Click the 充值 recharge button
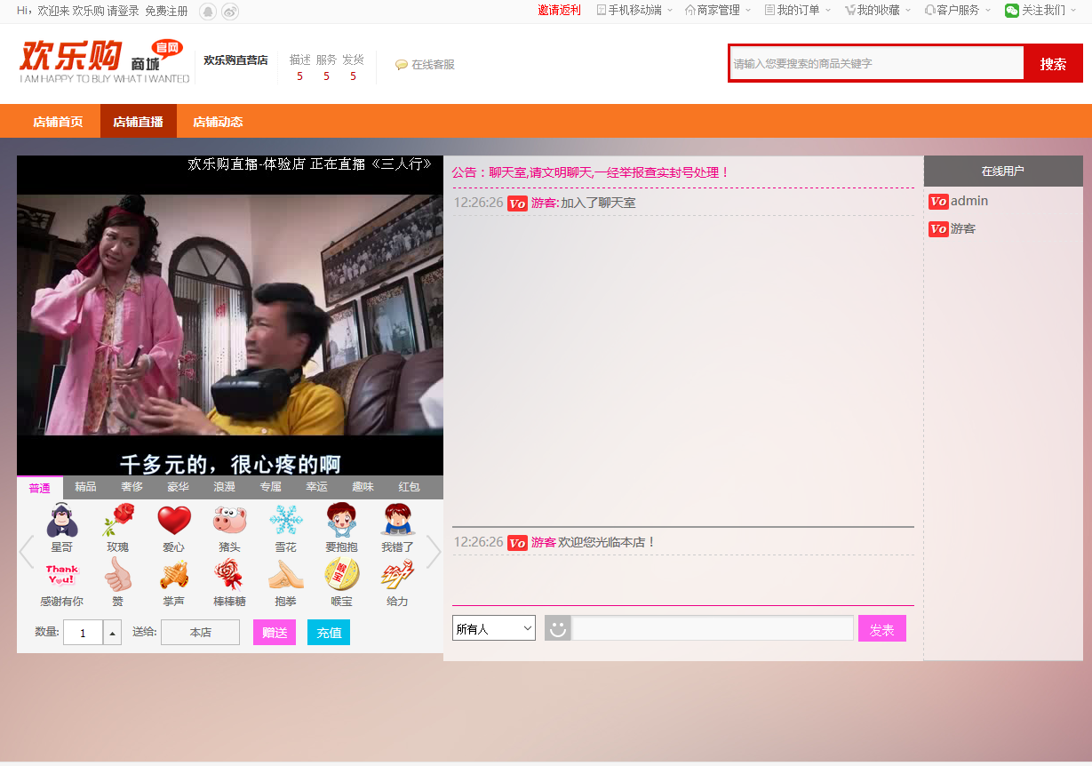Image resolution: width=1092 pixels, height=766 pixels. (x=329, y=633)
